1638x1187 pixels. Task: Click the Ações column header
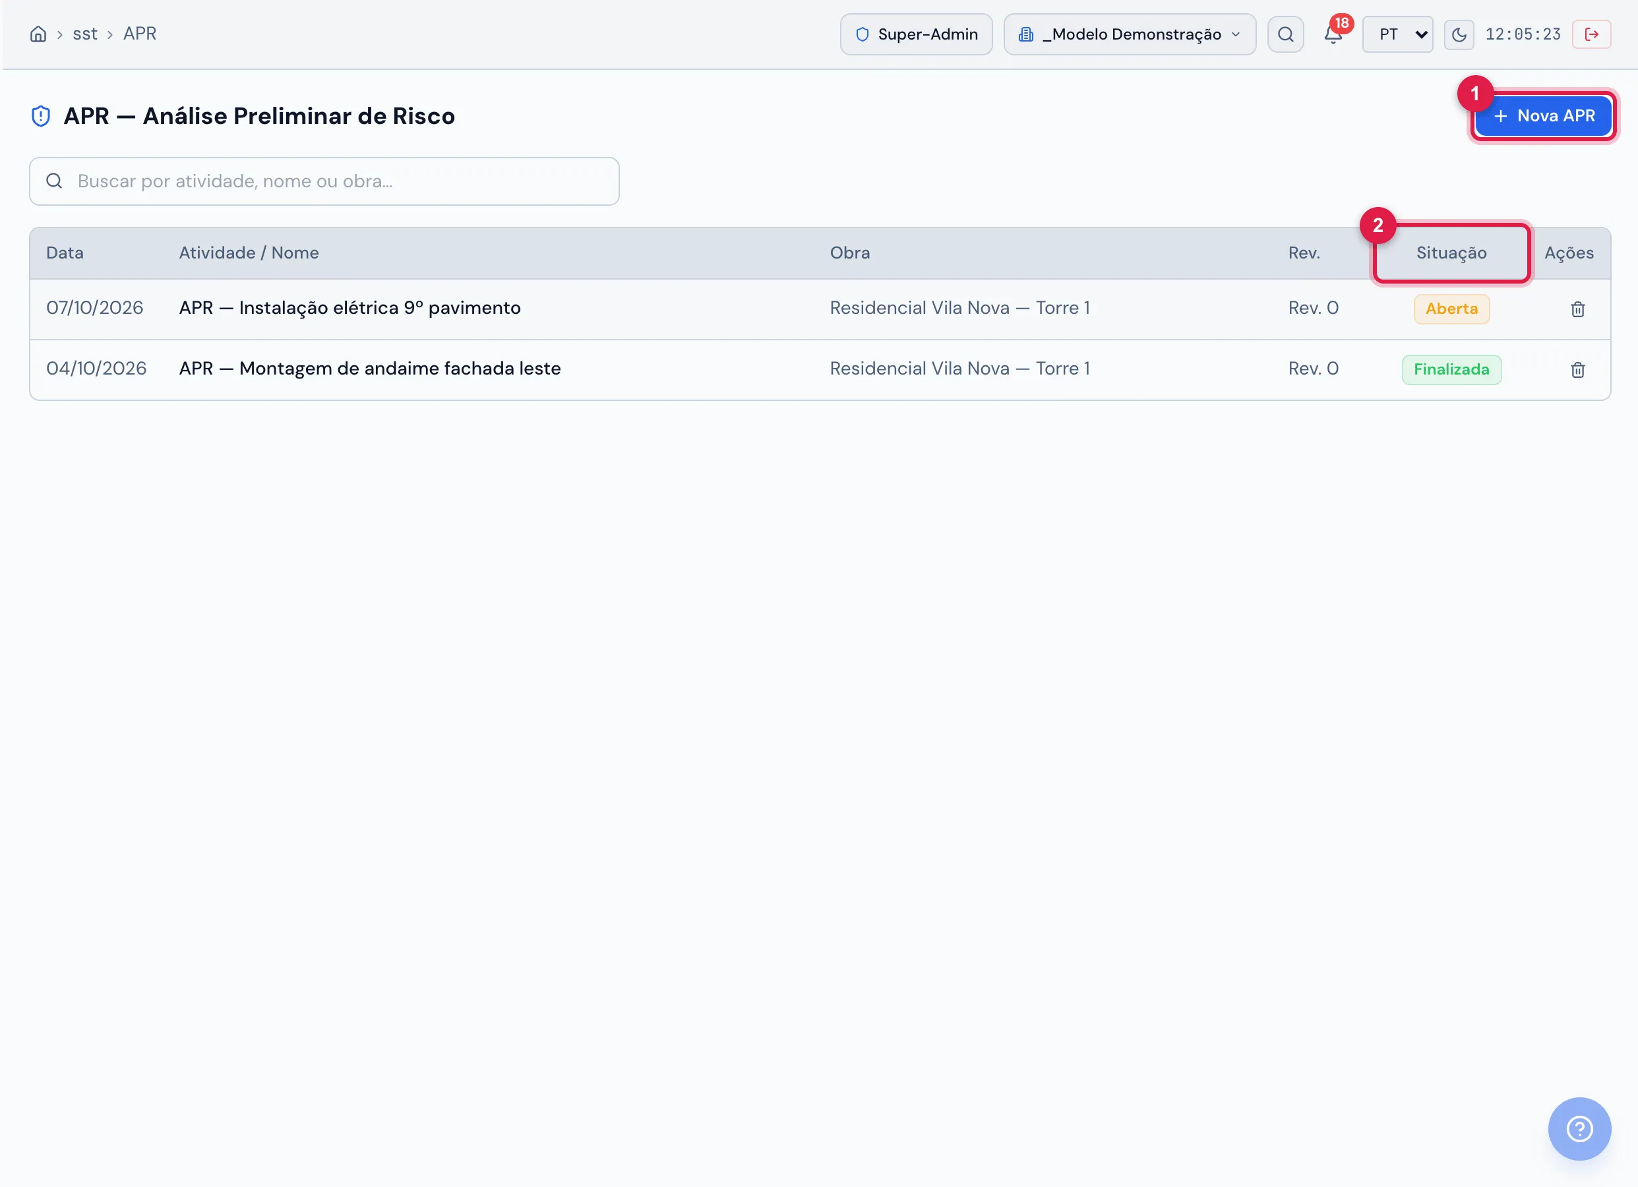pyautogui.click(x=1569, y=253)
